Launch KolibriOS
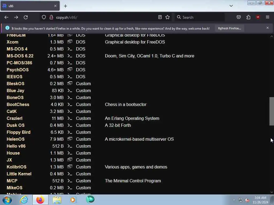The image size is (274, 205). [16, 167]
